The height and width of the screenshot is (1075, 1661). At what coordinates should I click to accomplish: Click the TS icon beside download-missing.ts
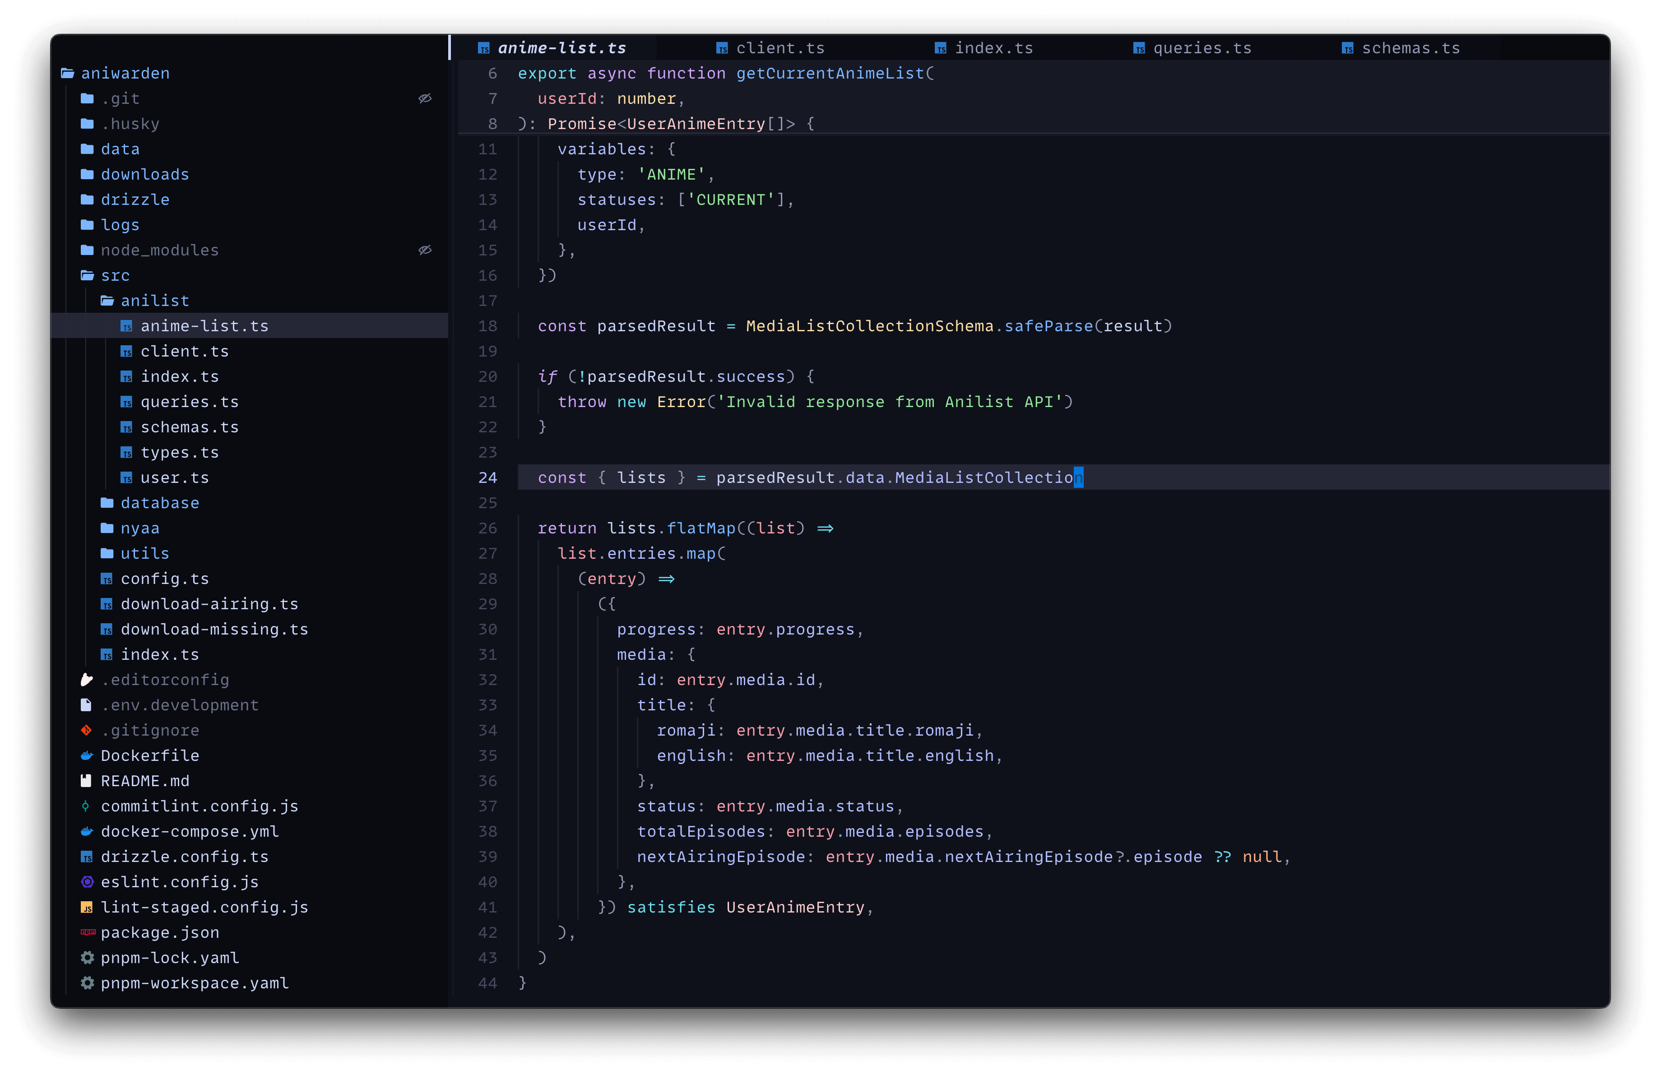[106, 629]
